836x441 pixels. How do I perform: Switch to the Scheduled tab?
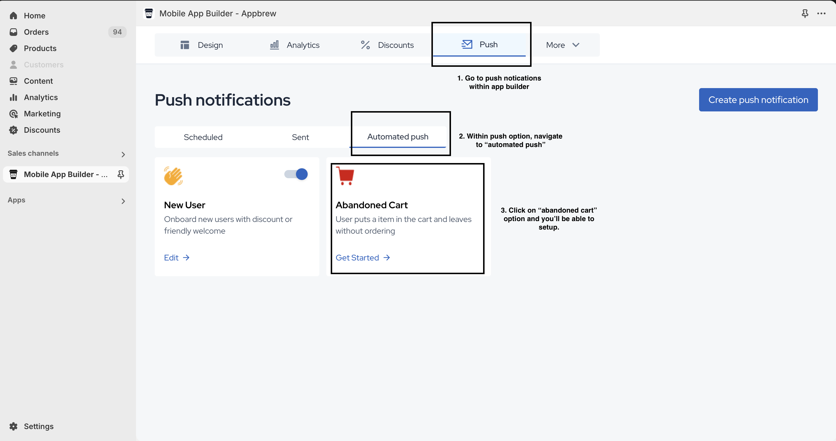tap(203, 137)
